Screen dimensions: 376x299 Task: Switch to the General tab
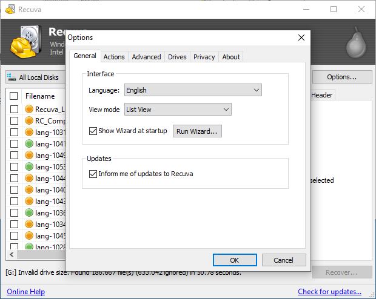click(x=85, y=56)
